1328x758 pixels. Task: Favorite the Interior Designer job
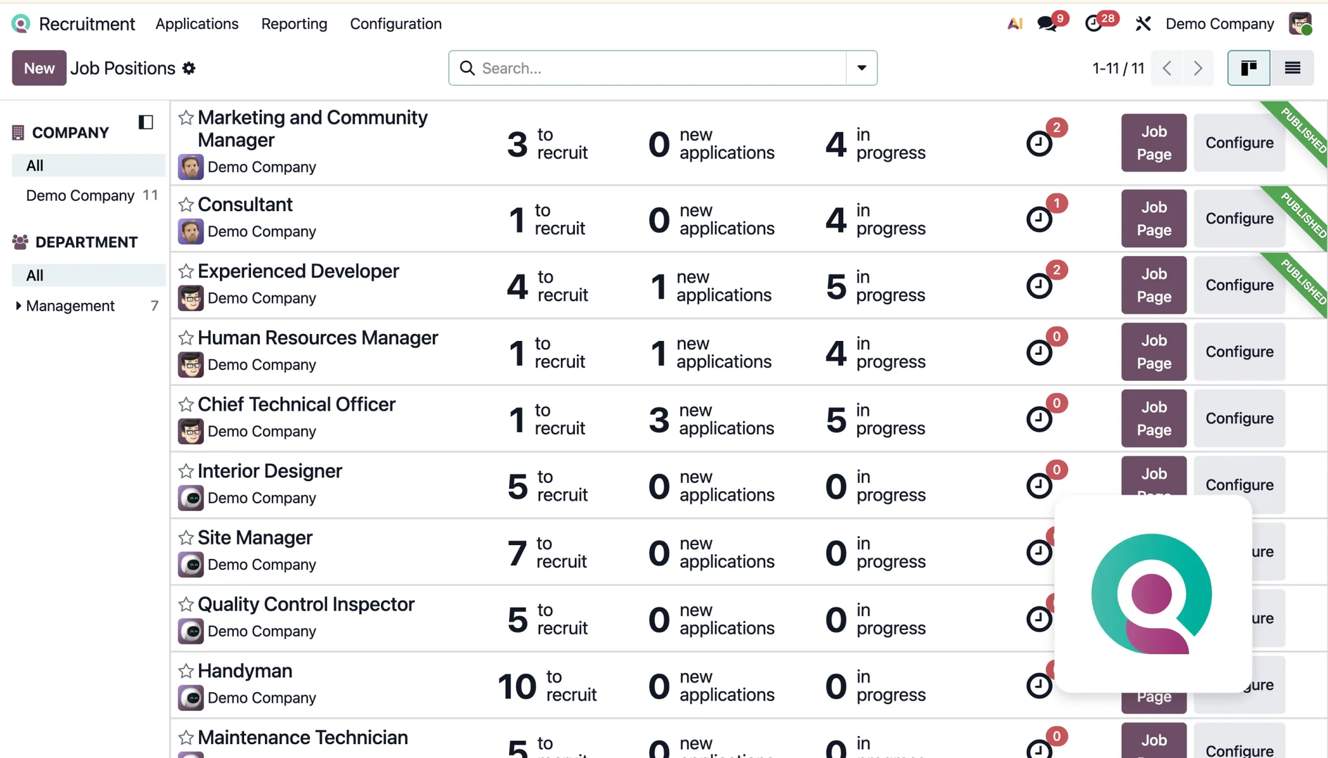[186, 471]
